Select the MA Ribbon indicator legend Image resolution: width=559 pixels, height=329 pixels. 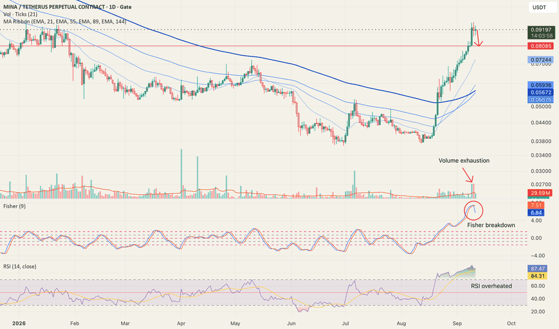pos(65,22)
